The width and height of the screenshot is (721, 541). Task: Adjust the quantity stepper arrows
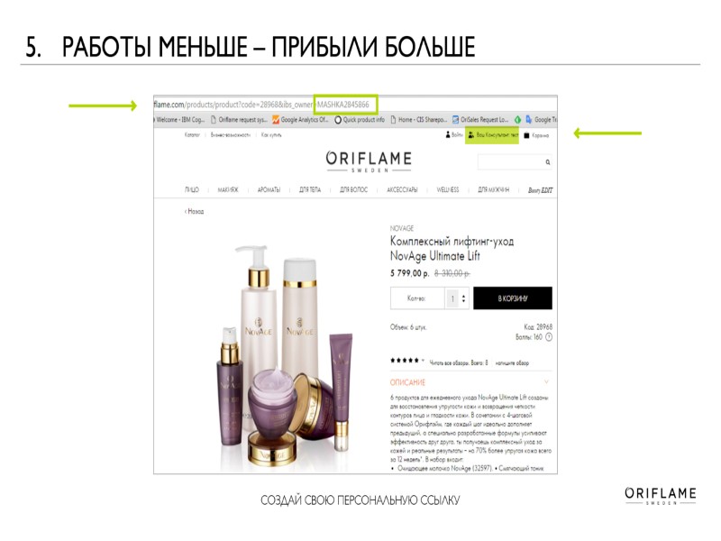(x=463, y=298)
